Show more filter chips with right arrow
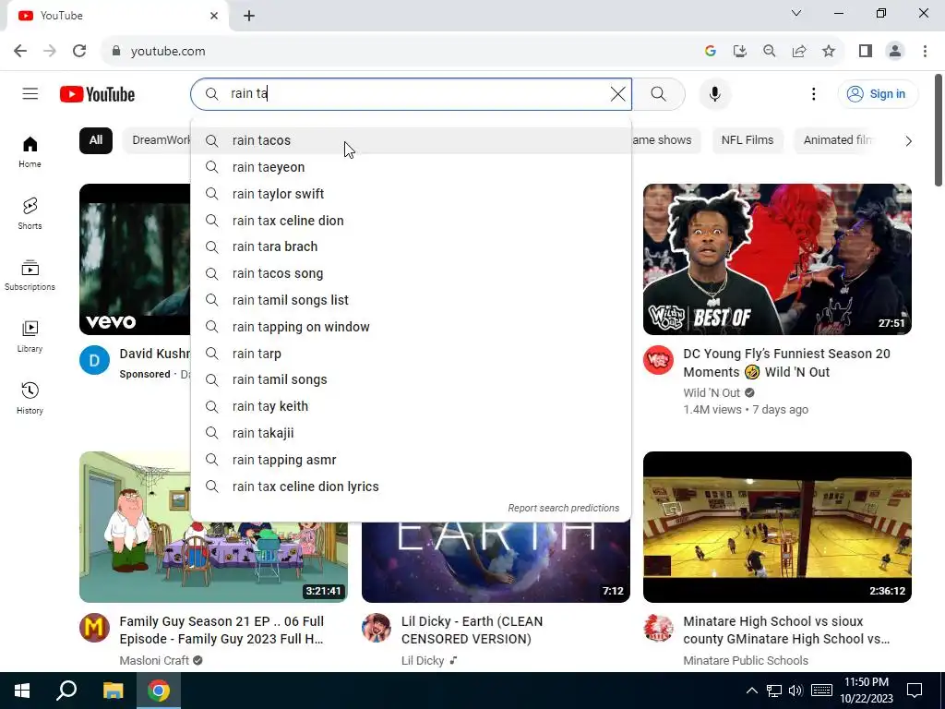Image resolution: width=945 pixels, height=709 pixels. (x=908, y=141)
